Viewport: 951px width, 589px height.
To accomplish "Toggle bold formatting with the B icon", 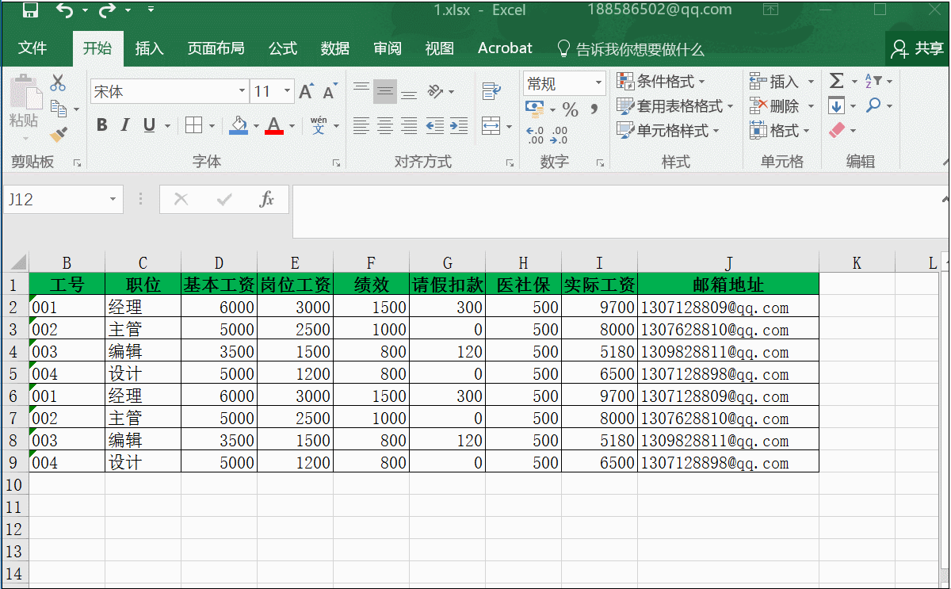I will tap(101, 125).
